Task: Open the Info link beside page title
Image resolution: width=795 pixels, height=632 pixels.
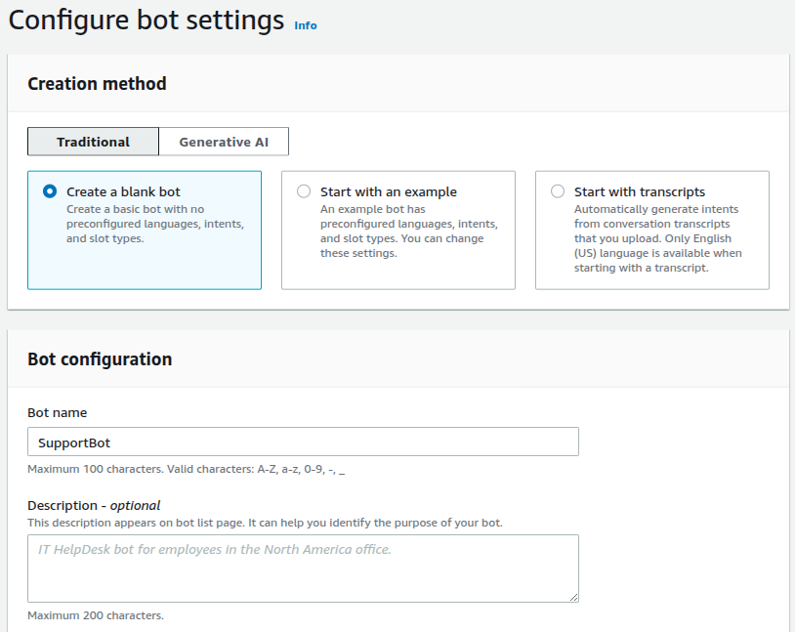Action: [x=306, y=25]
